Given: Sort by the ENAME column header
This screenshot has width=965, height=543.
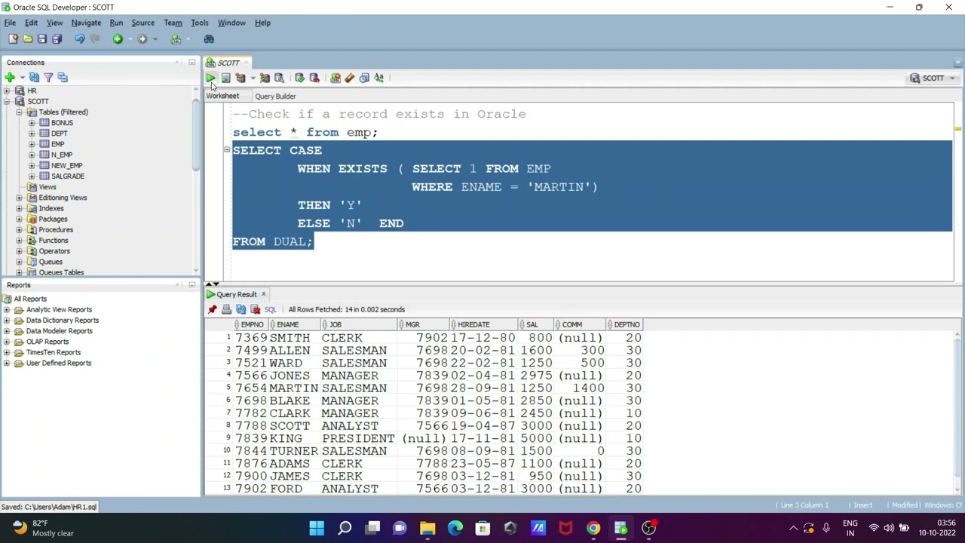Looking at the screenshot, I should 295,324.
